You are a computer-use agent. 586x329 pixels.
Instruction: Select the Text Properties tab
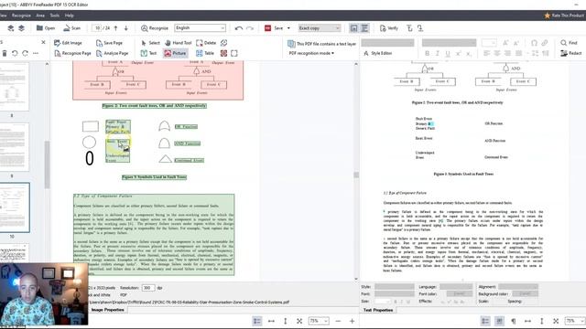tap(378, 310)
